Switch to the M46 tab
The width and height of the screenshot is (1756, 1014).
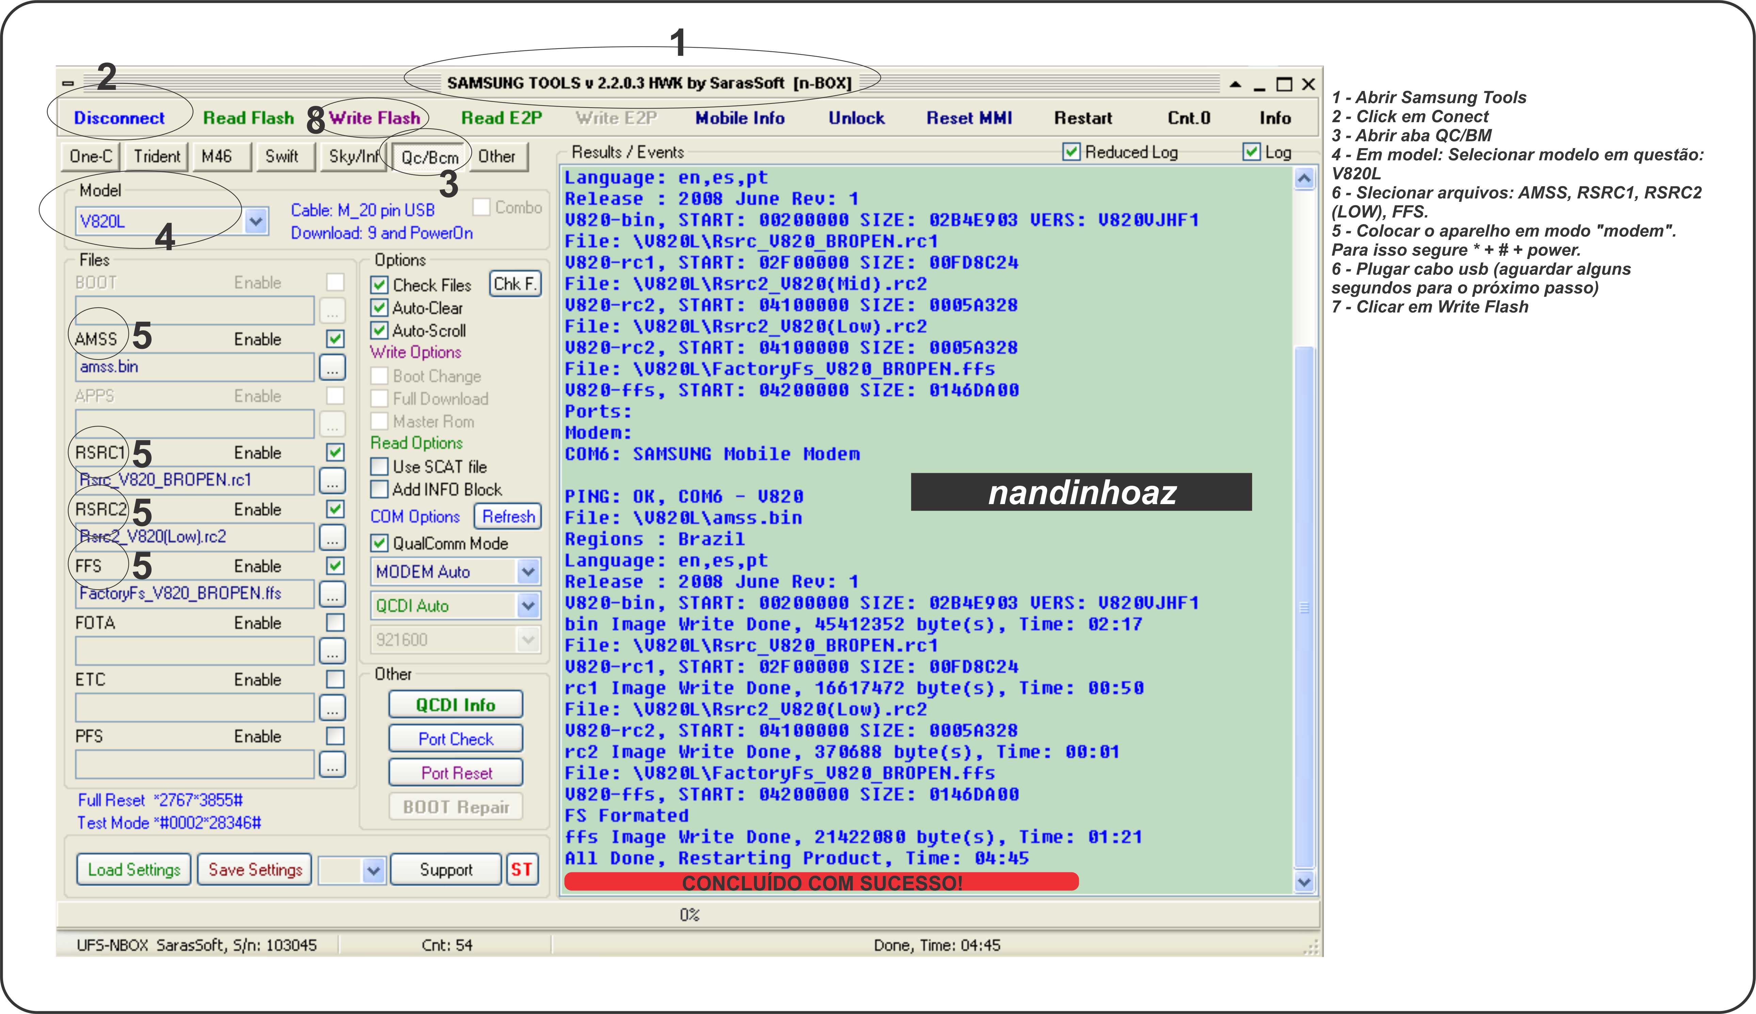[222, 156]
